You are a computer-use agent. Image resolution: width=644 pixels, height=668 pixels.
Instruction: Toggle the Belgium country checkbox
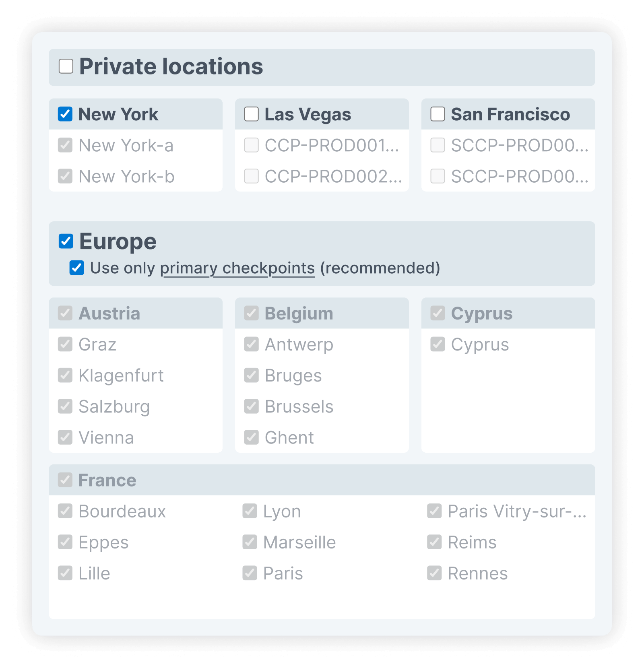pos(252,313)
